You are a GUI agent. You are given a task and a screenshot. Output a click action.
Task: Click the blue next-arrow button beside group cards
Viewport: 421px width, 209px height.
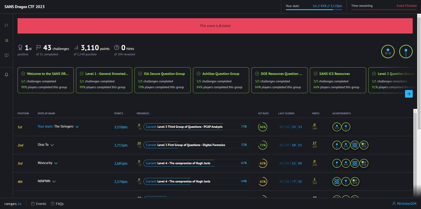tap(409, 94)
